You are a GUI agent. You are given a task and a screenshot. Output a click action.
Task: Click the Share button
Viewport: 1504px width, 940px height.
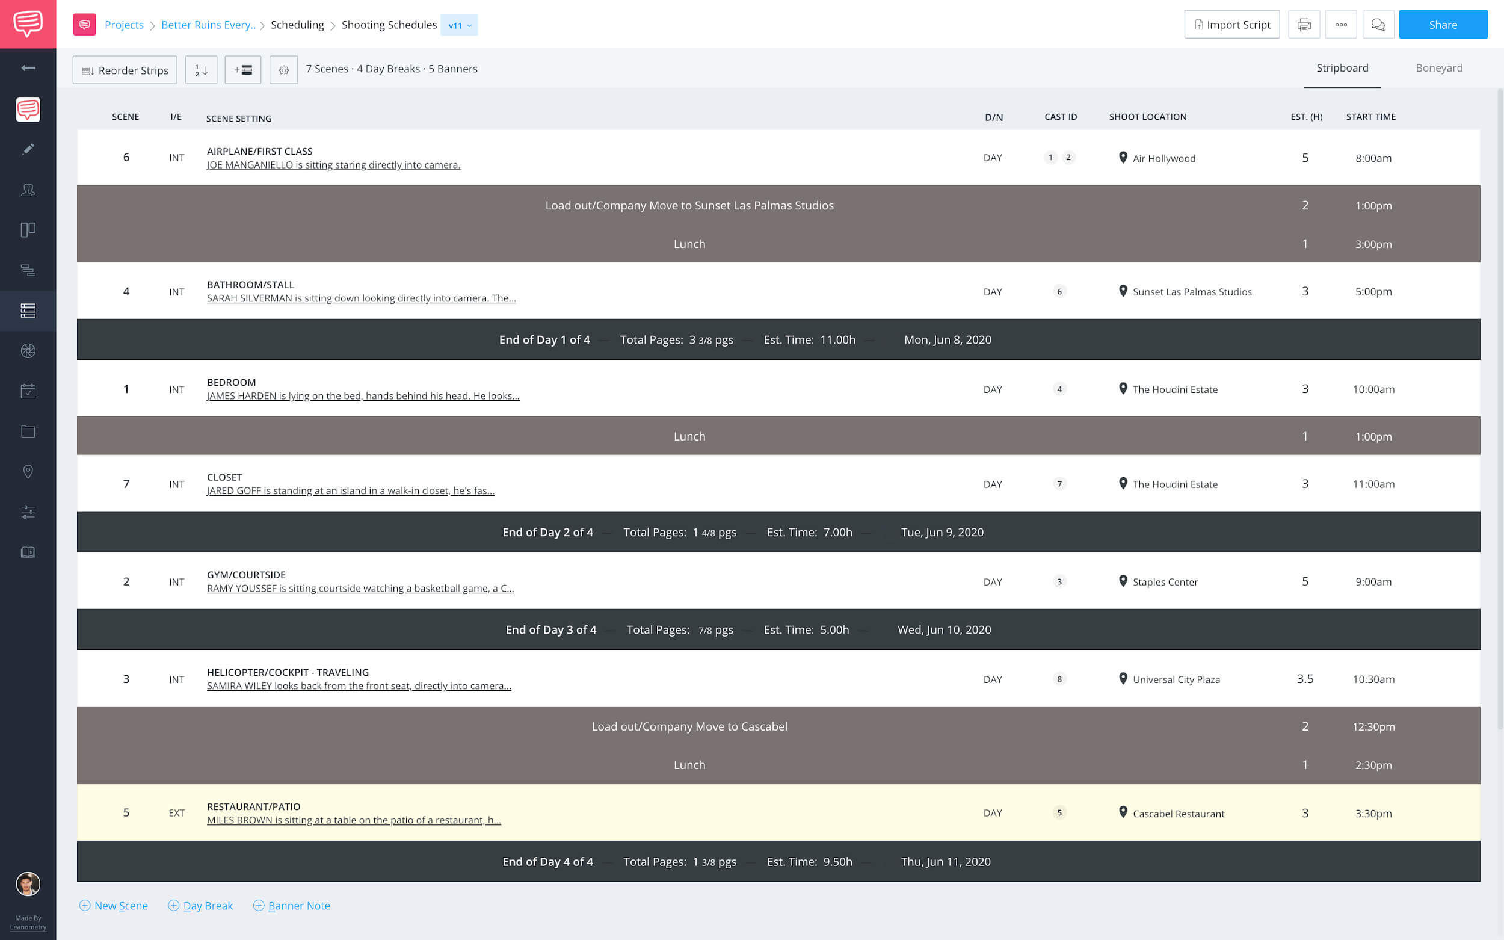click(x=1444, y=25)
